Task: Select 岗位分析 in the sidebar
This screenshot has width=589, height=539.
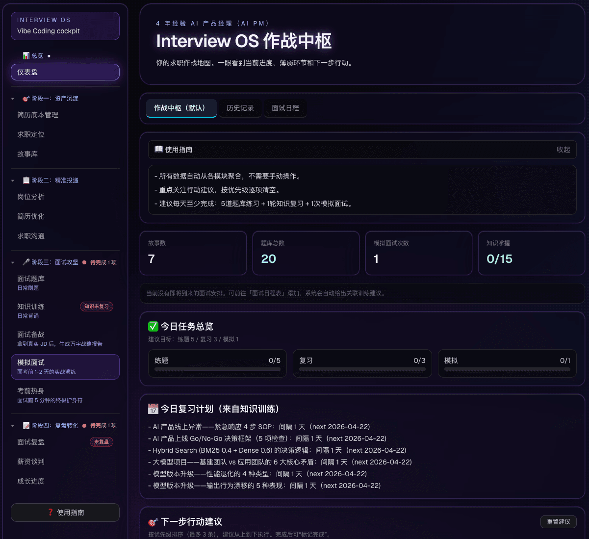Action: coord(65,197)
